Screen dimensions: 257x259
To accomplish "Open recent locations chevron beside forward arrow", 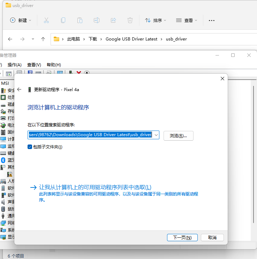I will point(33,39).
